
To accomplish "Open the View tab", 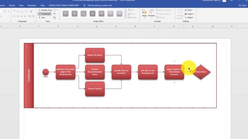I will click(x=21, y=5).
